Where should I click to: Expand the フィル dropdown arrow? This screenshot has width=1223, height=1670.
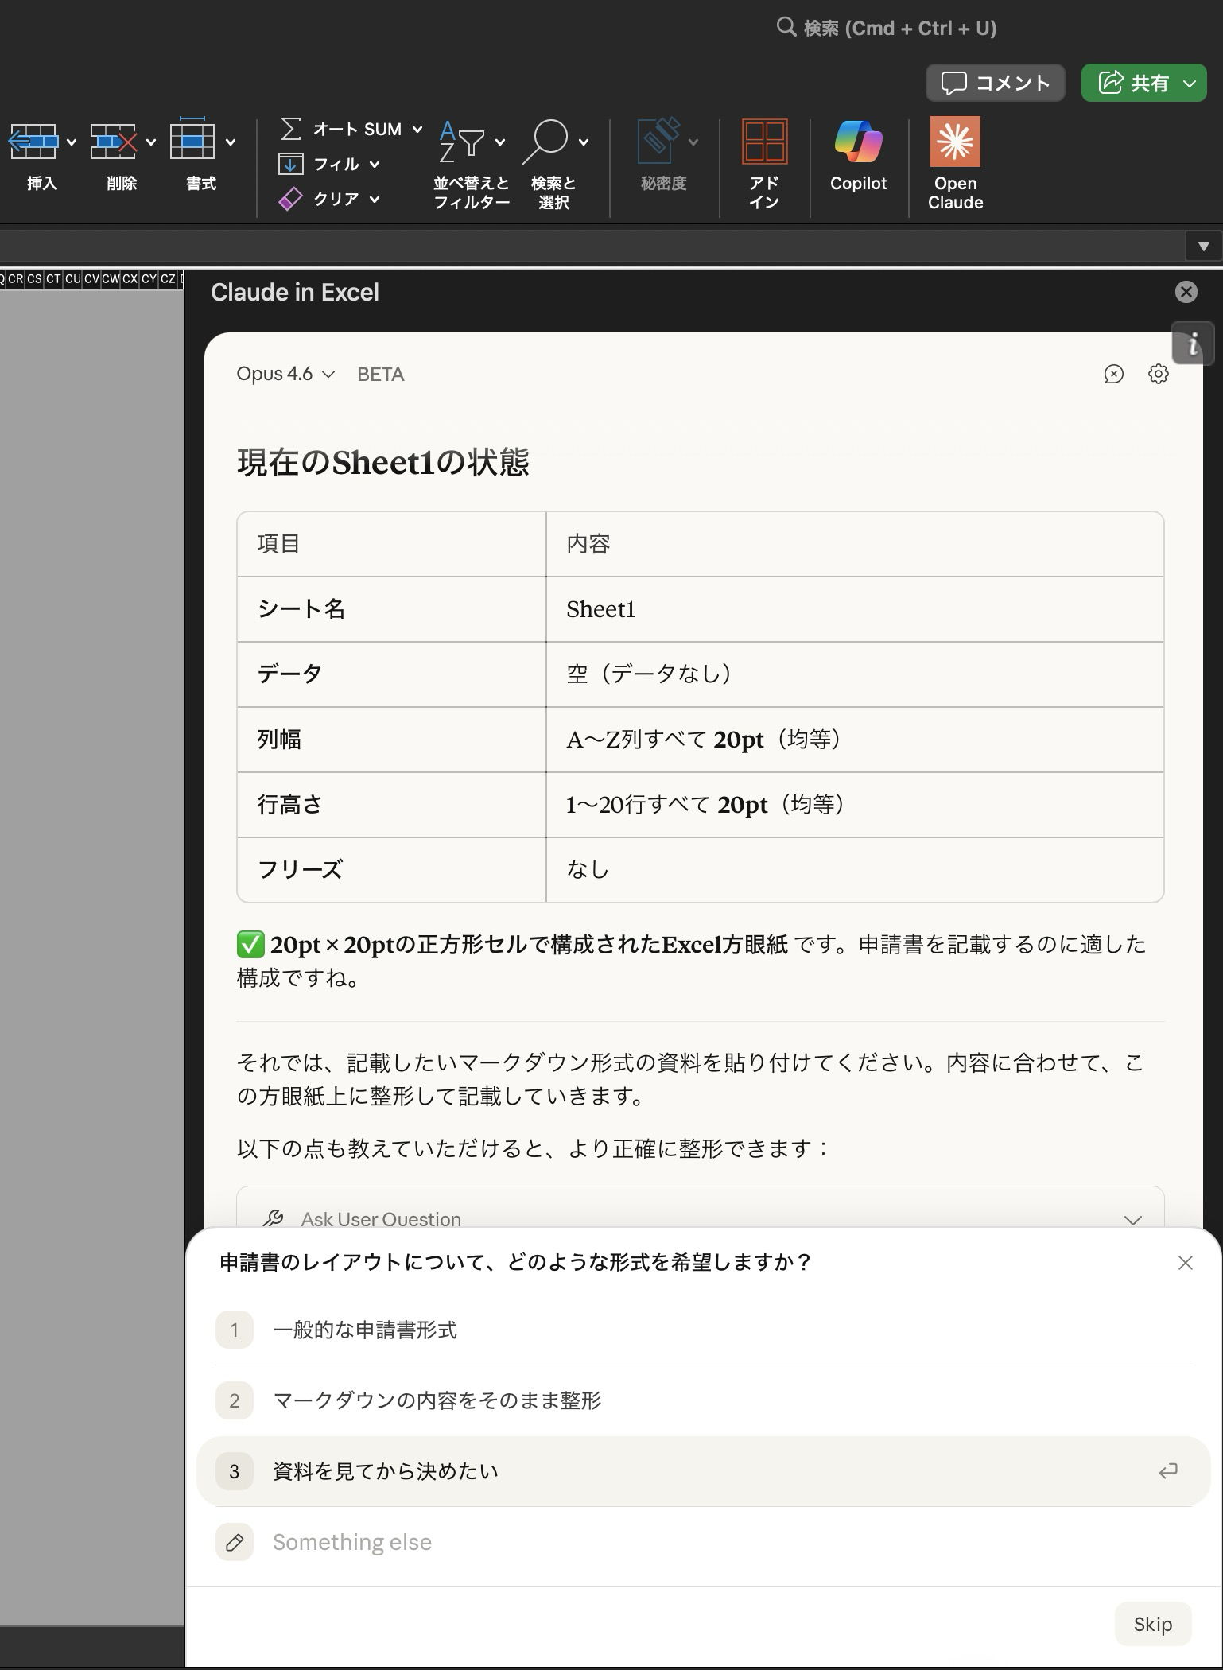pos(375,164)
